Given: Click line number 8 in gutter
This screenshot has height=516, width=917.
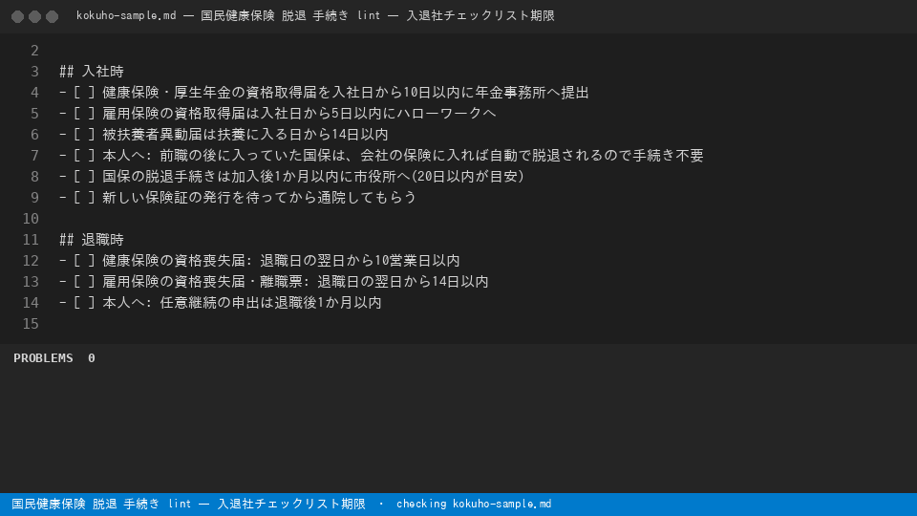Looking at the screenshot, I should pos(34,177).
